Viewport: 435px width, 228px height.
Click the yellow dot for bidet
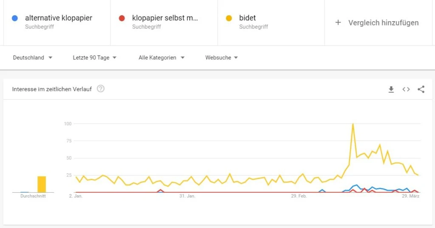(x=229, y=18)
